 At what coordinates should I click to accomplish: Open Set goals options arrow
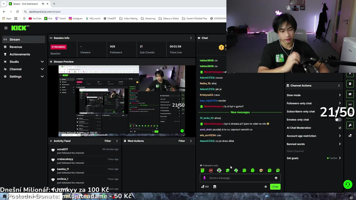click(340, 158)
